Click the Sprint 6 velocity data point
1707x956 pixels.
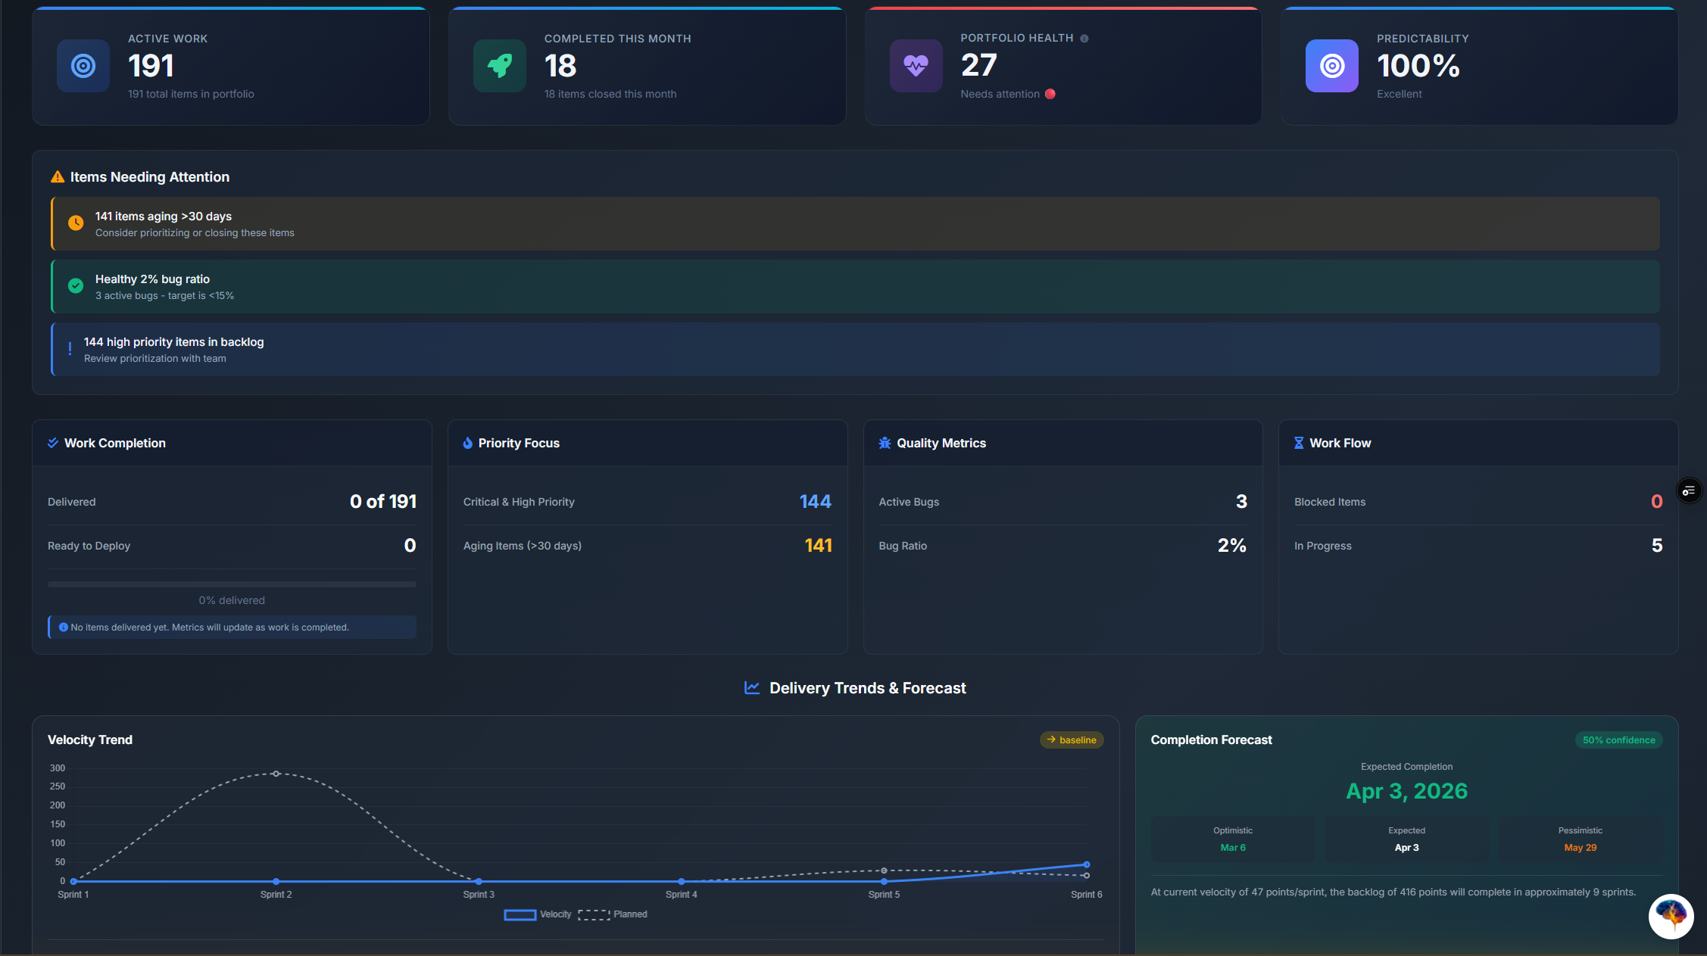[1086, 864]
